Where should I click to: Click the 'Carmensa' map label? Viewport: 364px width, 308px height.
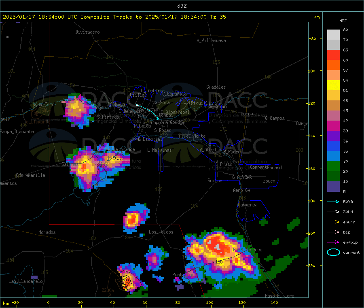tap(248, 205)
